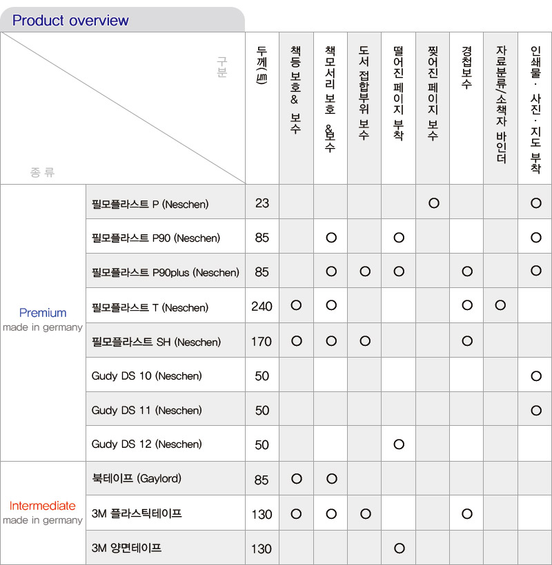Click thickness 130 in the 3M 플라스틱테이프 row
Viewport: 552px width, 565px height.
[262, 514]
